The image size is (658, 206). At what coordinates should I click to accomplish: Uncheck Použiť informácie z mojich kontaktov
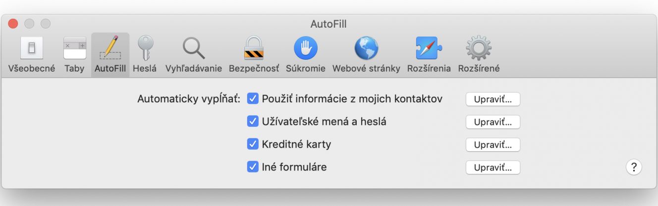[253, 99]
